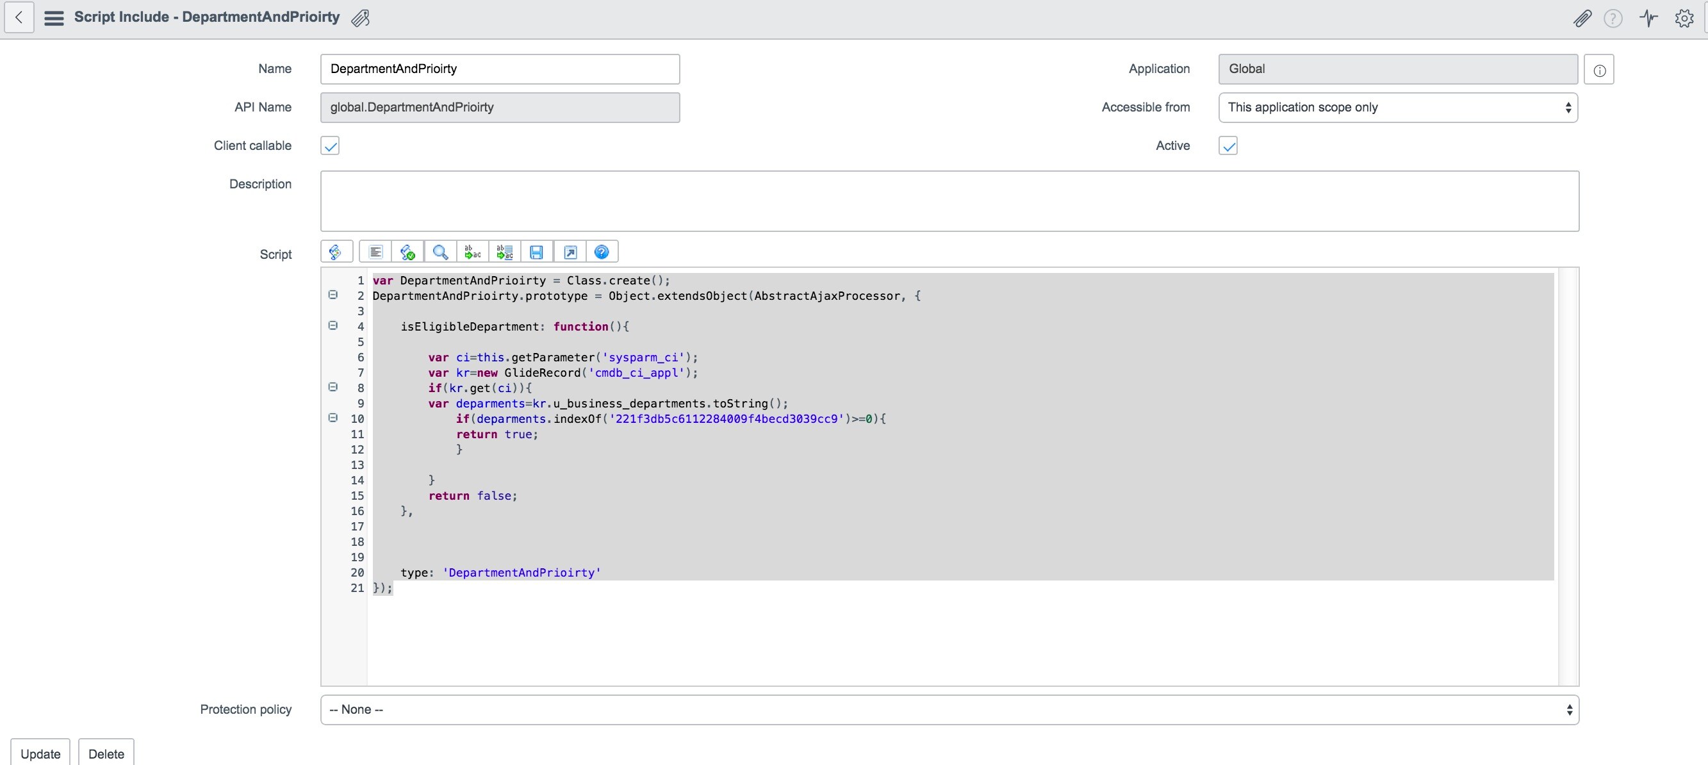Open the script search magnifier tool
Screen dimensions: 1708x765
(439, 252)
